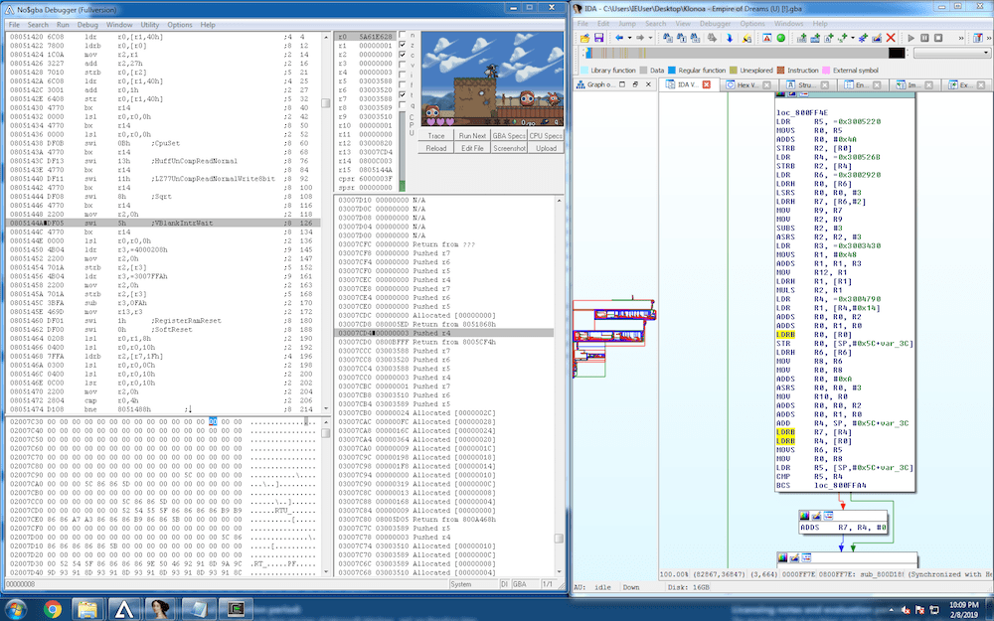Viewport: 994px width, 621px height.
Task: Click the Trace button in No$gba
Action: 435,135
